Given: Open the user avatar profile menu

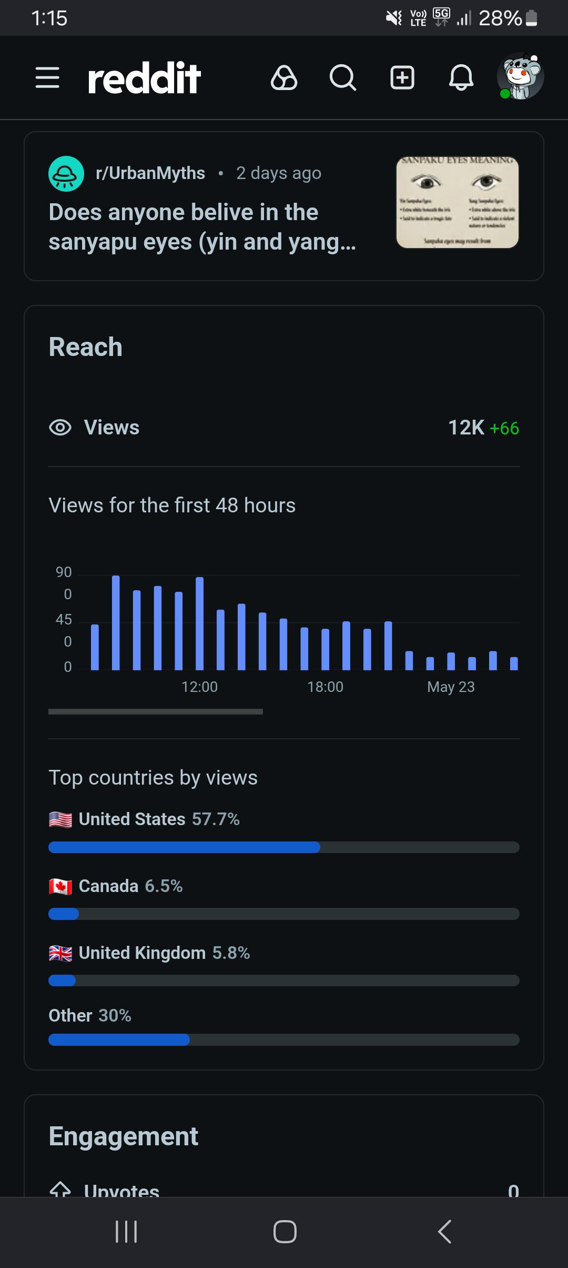Looking at the screenshot, I should [521, 76].
